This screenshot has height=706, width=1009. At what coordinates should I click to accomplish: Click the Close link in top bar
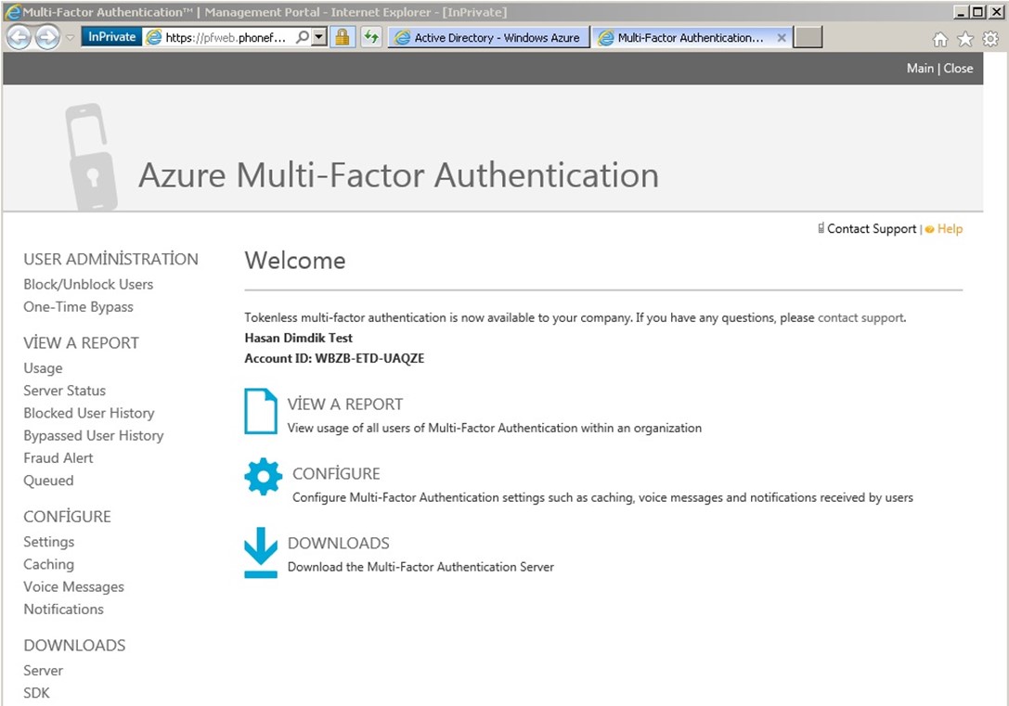[958, 68]
